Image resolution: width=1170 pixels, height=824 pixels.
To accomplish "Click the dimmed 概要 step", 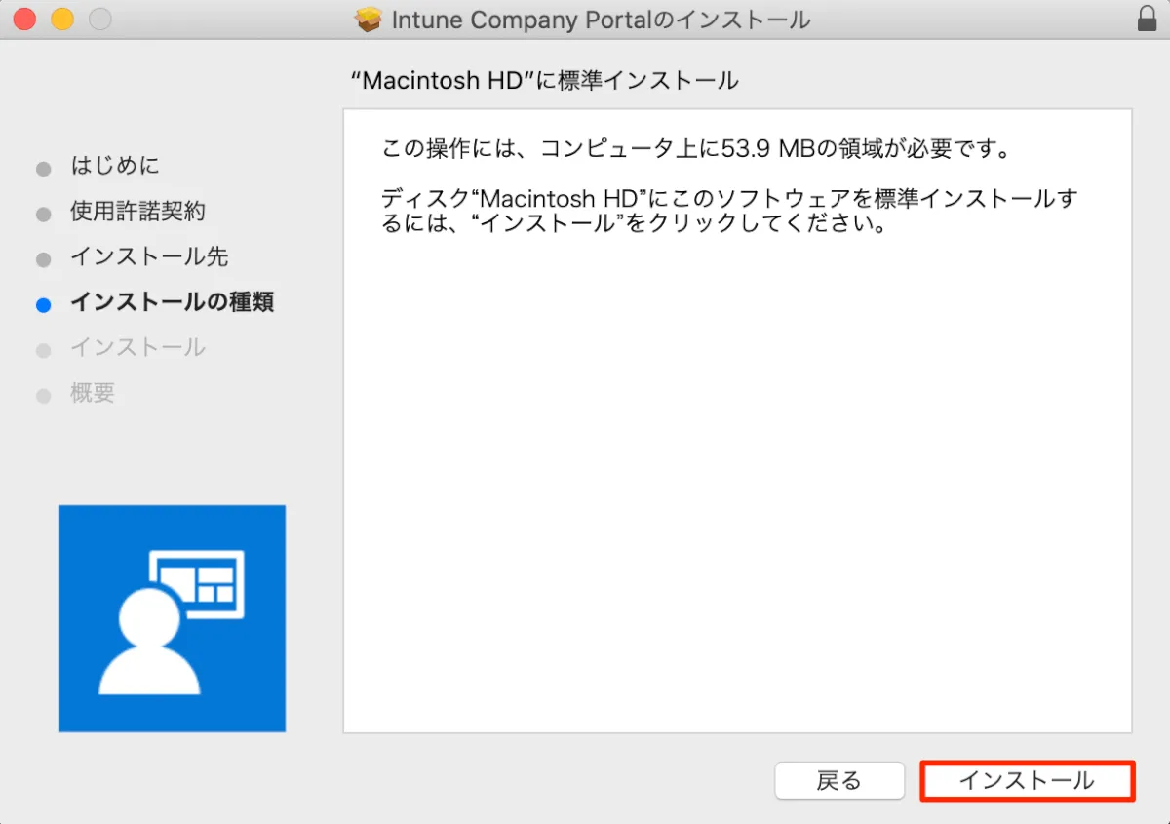I will pyautogui.click(x=93, y=394).
